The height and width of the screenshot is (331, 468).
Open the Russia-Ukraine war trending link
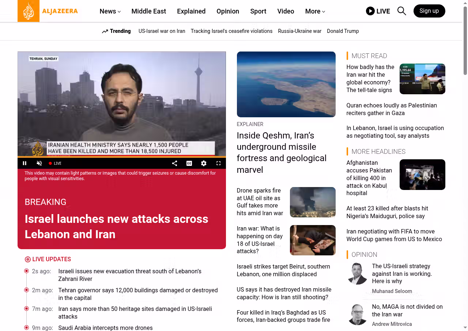pos(299,31)
